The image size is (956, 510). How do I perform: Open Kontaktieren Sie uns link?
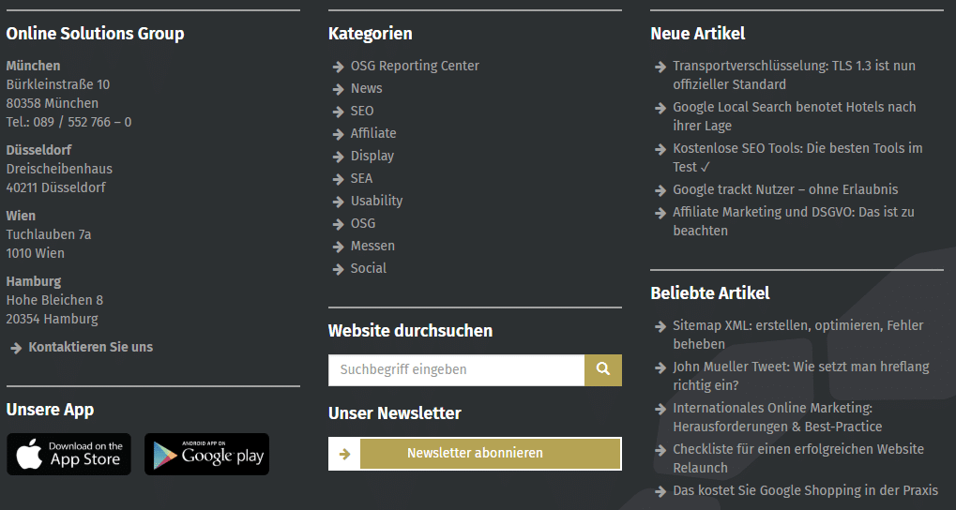[x=91, y=347]
